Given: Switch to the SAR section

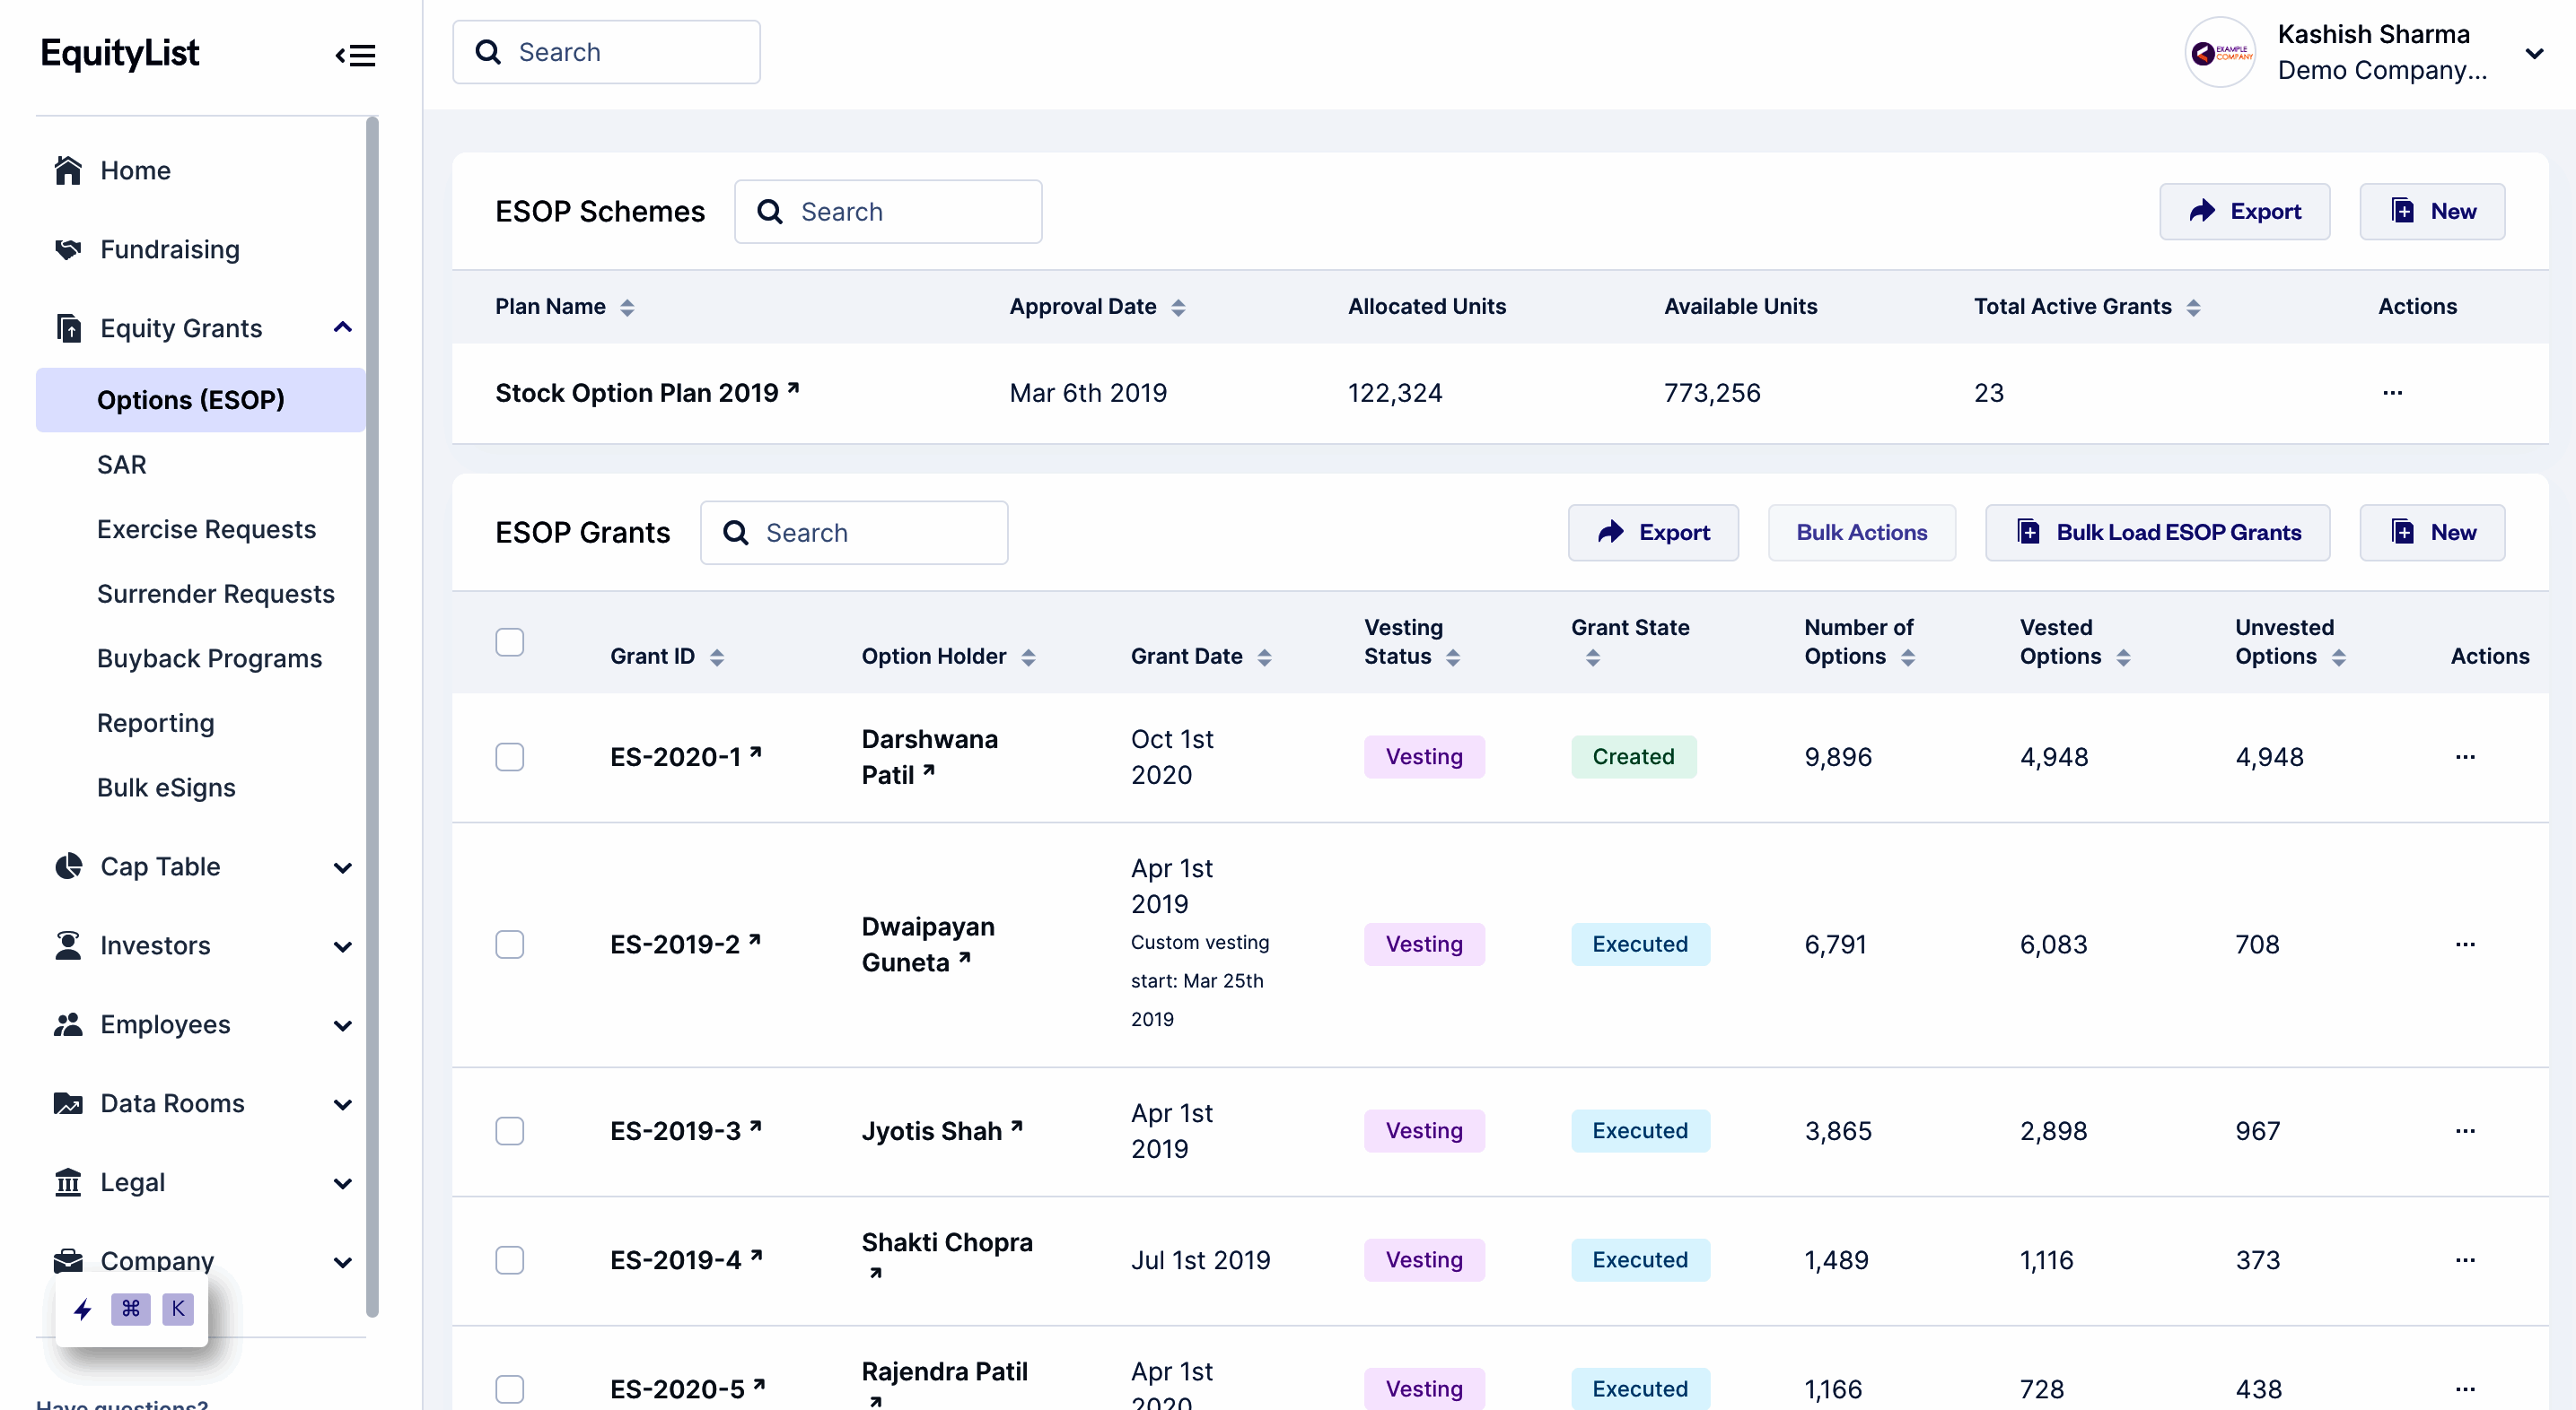Looking at the screenshot, I should [x=121, y=464].
